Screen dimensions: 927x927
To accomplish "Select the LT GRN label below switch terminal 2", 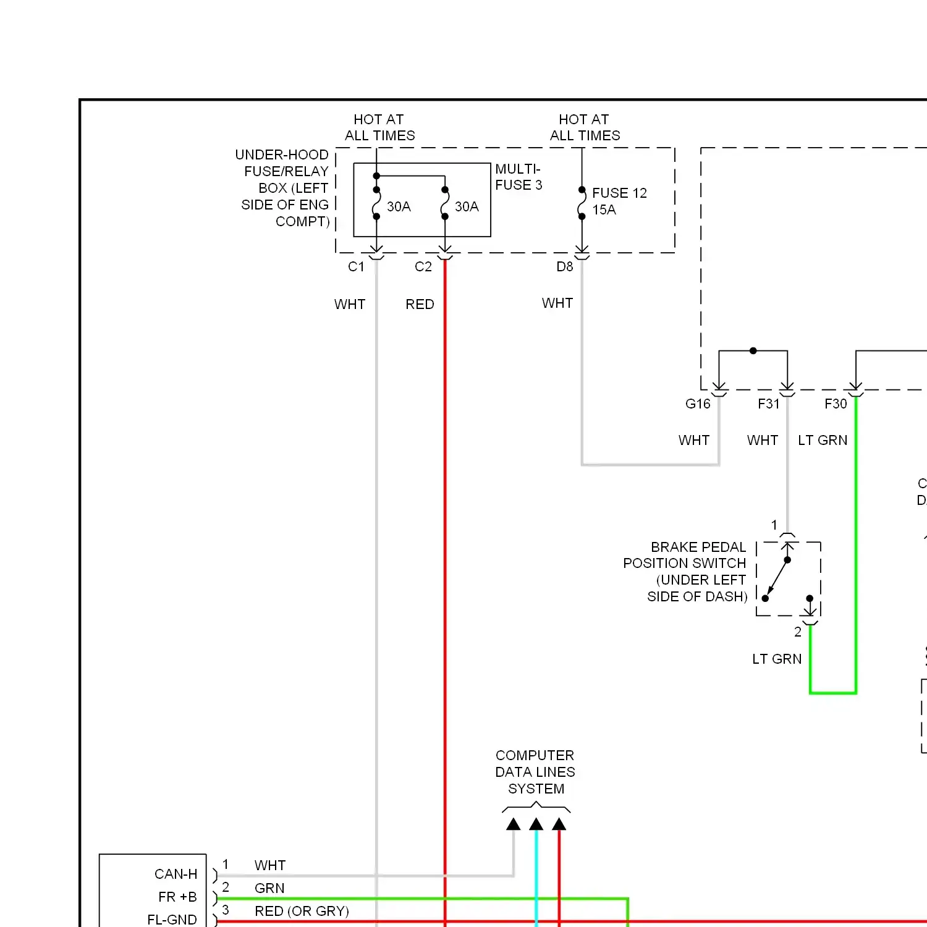I will pyautogui.click(x=777, y=659).
